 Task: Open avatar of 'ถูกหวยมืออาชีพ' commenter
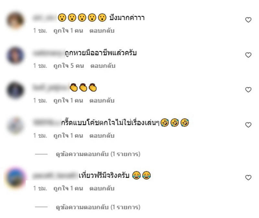click(x=15, y=55)
